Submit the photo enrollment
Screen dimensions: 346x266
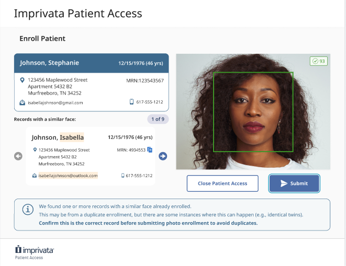click(294, 183)
